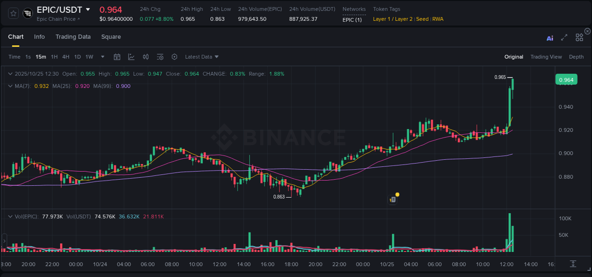The height and width of the screenshot is (277, 592).
Task: Open the Ai analysis feature
Action: click(x=550, y=38)
